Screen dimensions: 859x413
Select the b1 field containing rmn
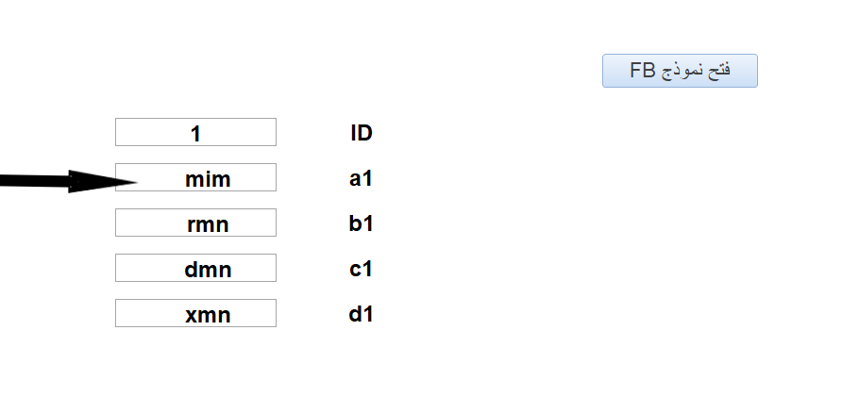195,223
